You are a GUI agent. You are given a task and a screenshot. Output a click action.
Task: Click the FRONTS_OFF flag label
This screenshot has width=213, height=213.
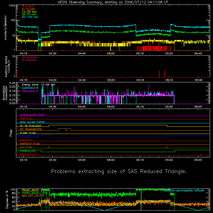[x=28, y=151]
